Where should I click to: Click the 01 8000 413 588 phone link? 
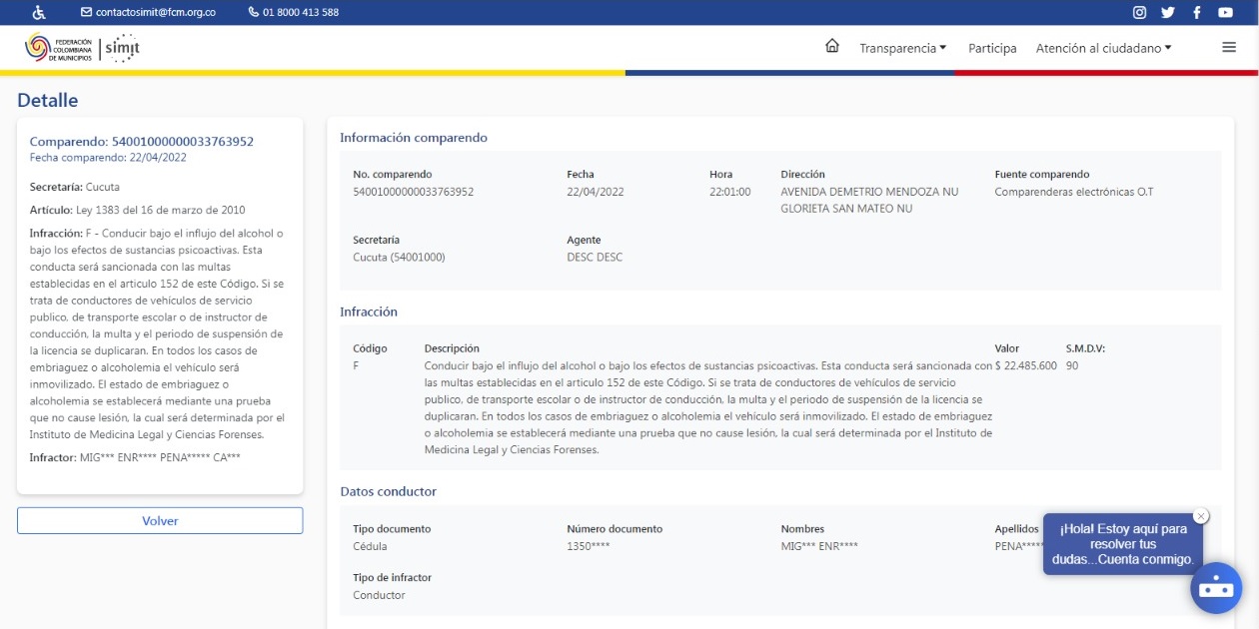coord(294,12)
